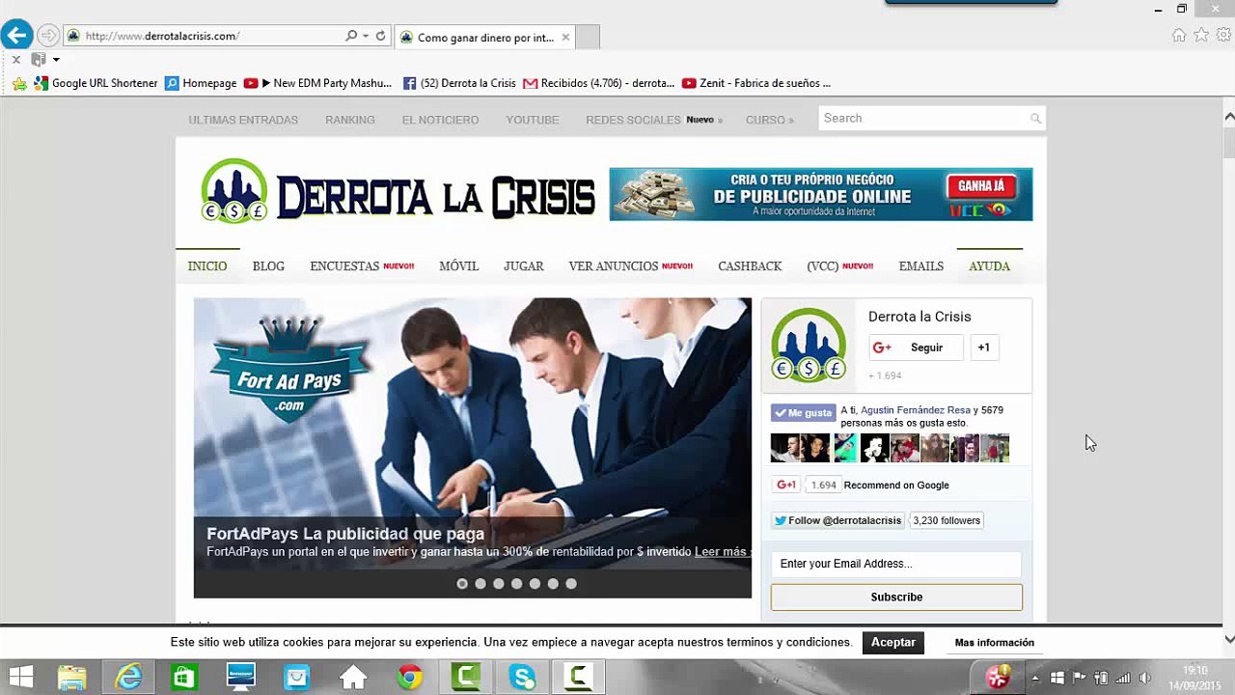The height and width of the screenshot is (695, 1235).
Task: Expand the address bar autocomplete dropdown arrow
Action: [366, 36]
